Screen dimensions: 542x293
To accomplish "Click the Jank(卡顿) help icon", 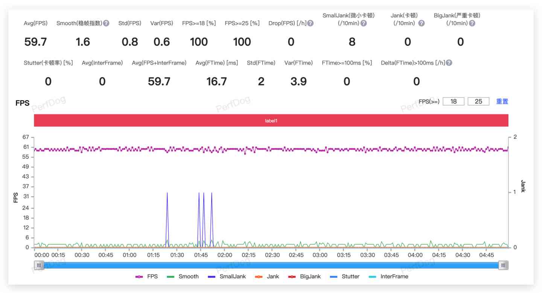I will [x=422, y=23].
